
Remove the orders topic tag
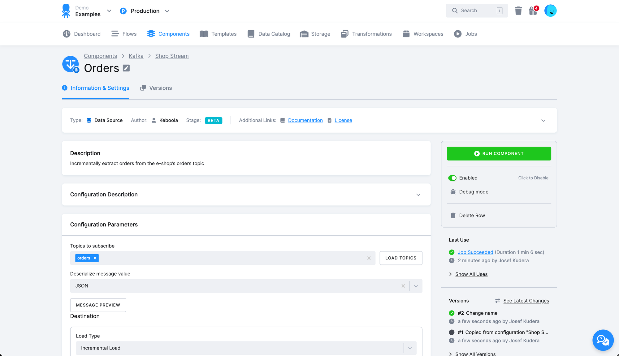(x=95, y=258)
